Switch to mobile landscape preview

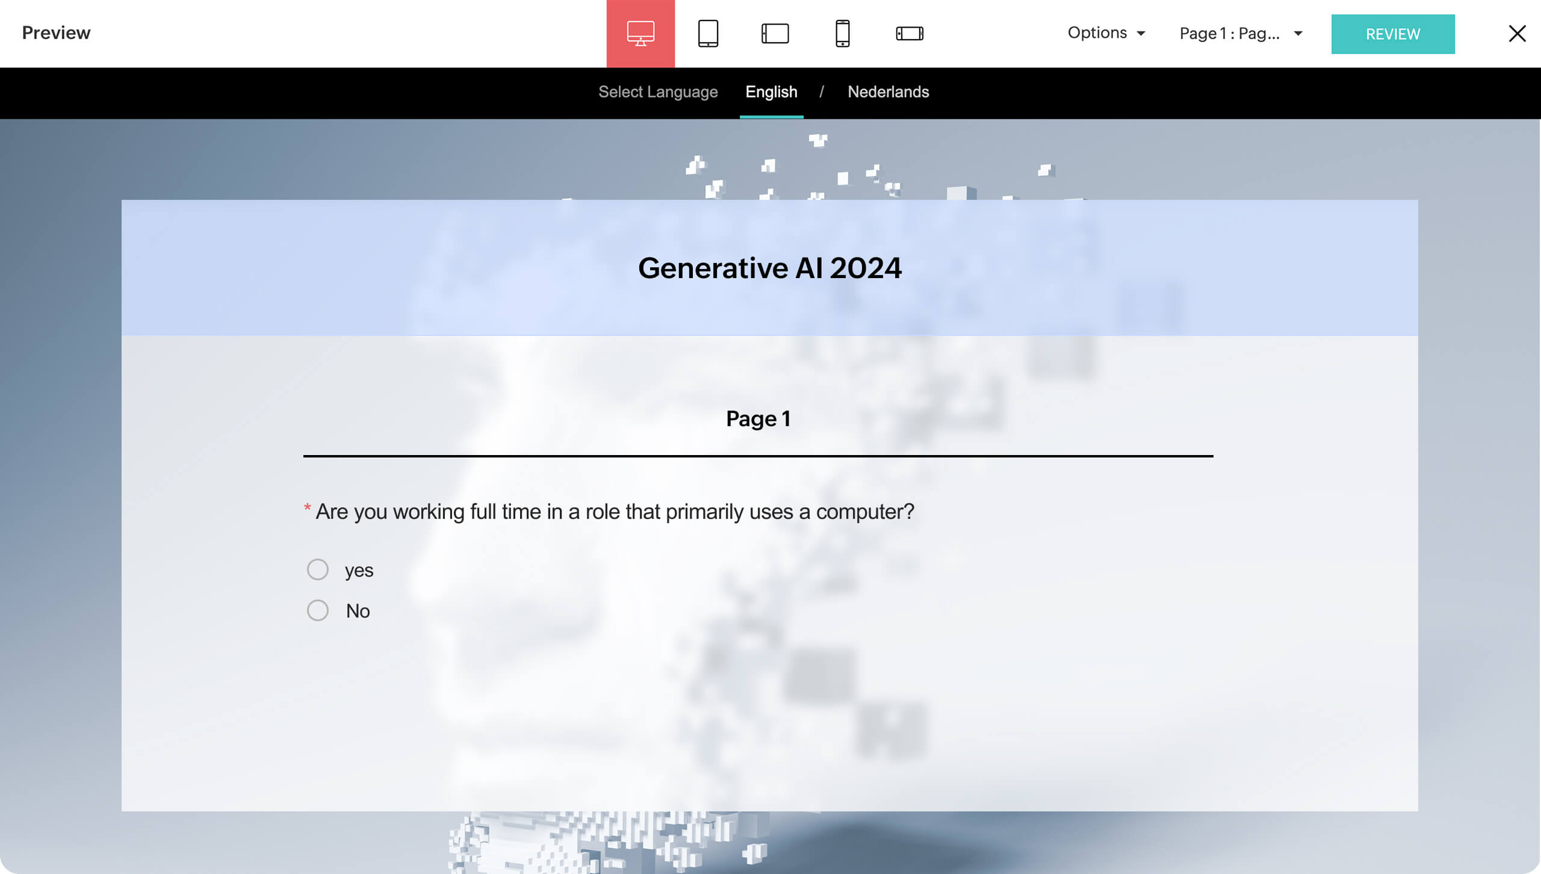(909, 33)
